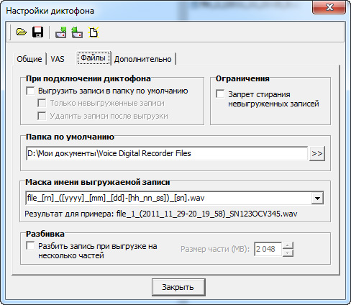Increase part size with the up spinner arrow
Viewport: 351px width, 305px height.
coord(288,245)
